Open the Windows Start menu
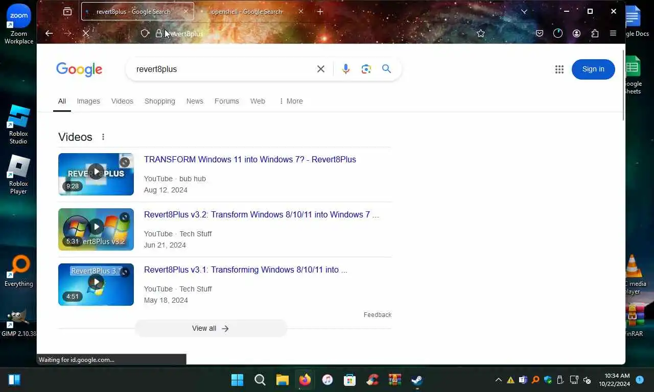654x392 pixels. pyautogui.click(x=237, y=380)
